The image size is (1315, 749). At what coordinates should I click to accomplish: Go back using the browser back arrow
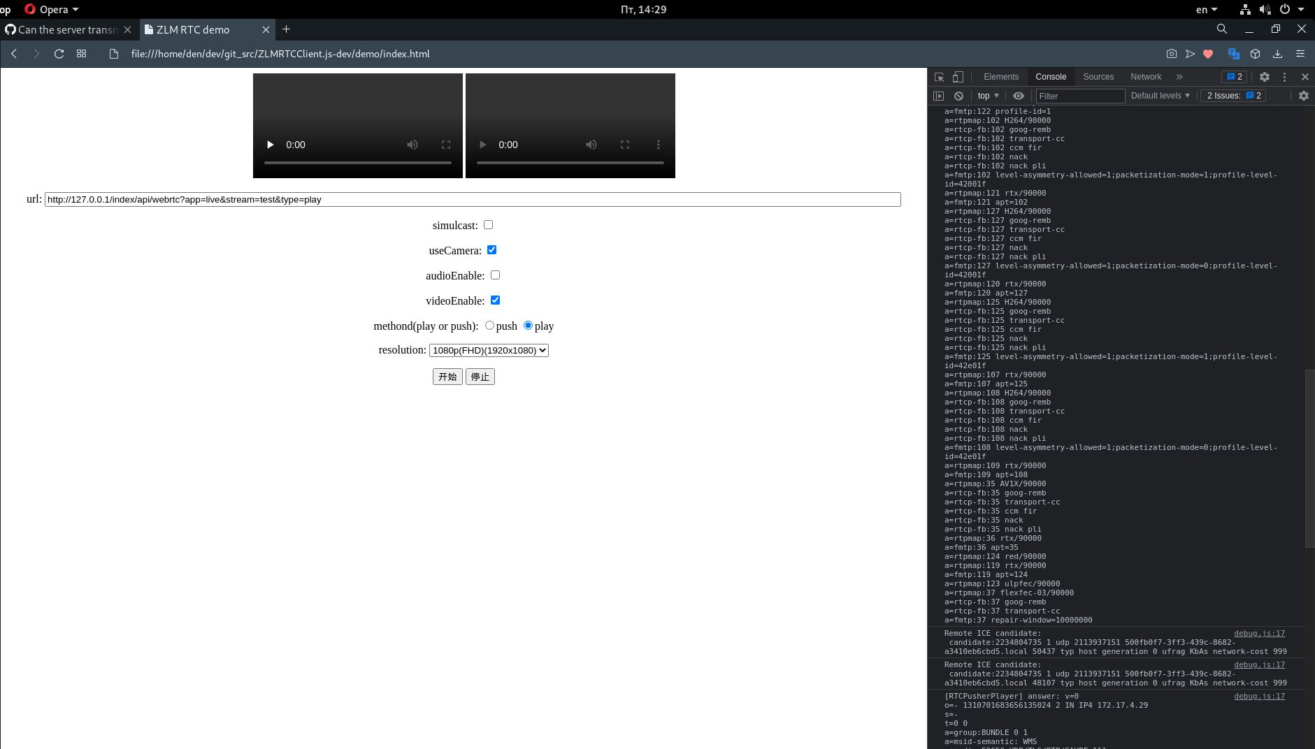pyautogui.click(x=14, y=54)
